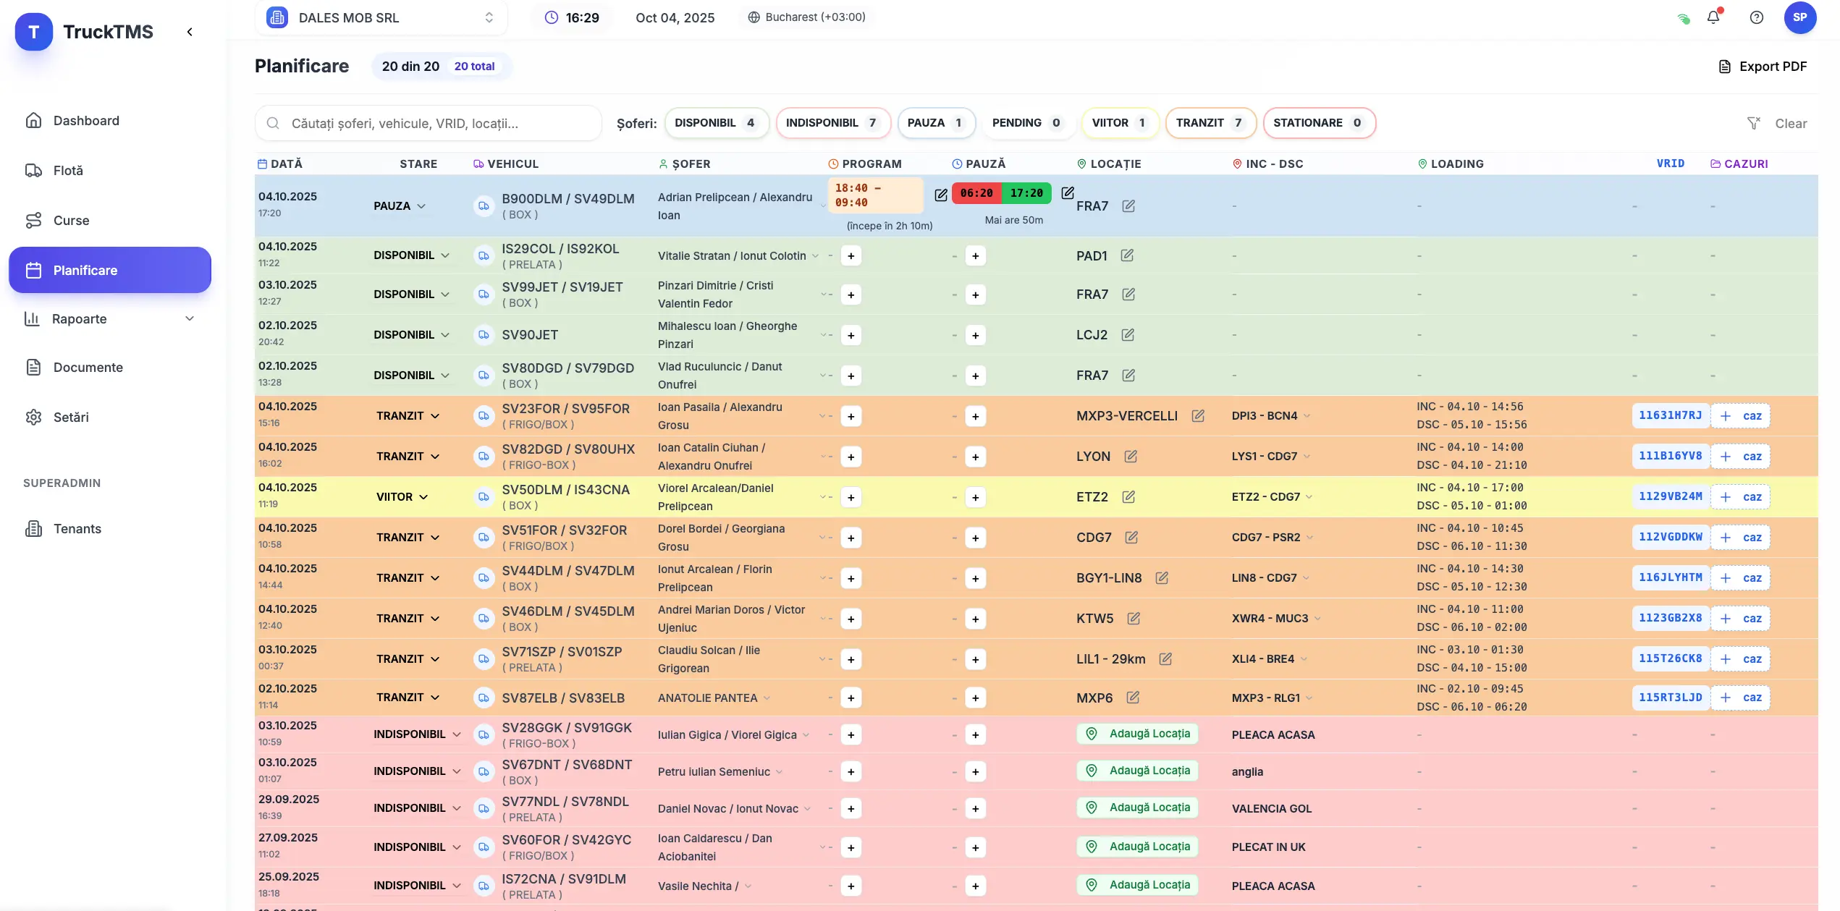The width and height of the screenshot is (1840, 911).
Task: Toggle the DISPONIBIL 4 driver filter
Action: coord(716,122)
